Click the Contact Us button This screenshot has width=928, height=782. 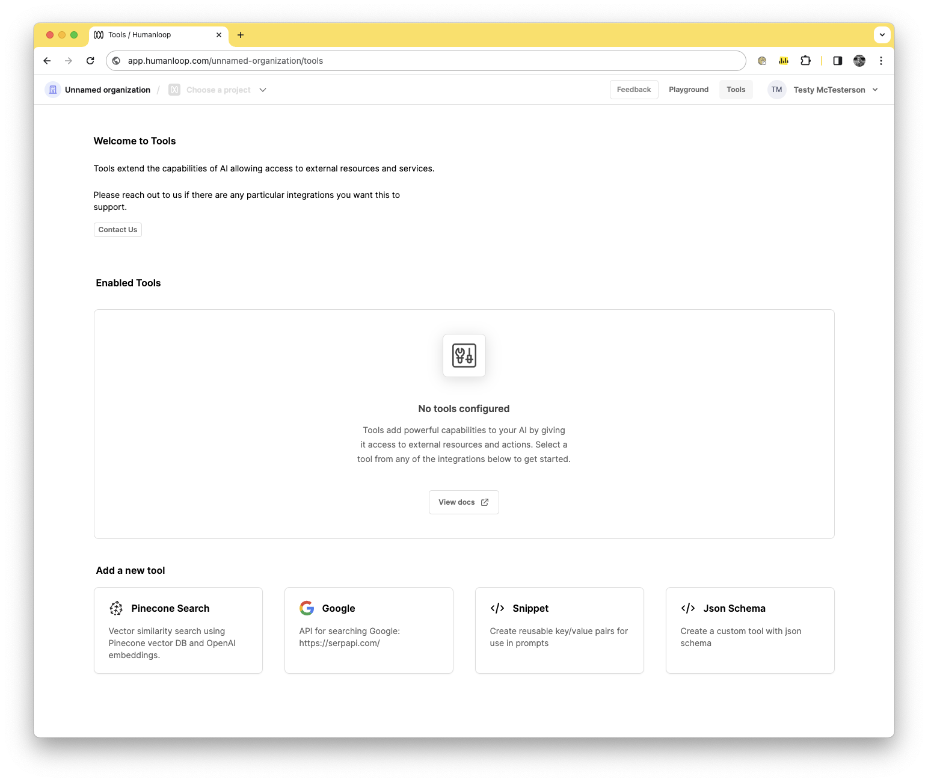(118, 230)
